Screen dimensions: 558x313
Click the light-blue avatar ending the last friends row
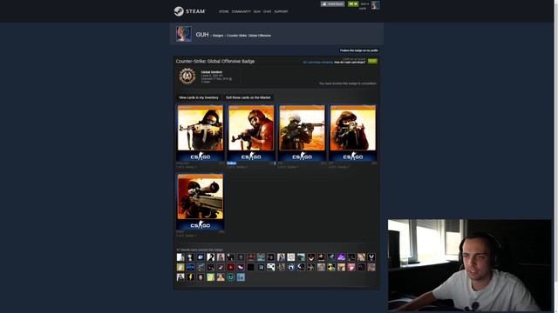click(241, 276)
